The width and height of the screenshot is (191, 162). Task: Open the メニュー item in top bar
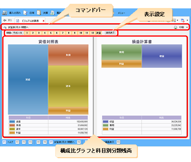coord(121,13)
